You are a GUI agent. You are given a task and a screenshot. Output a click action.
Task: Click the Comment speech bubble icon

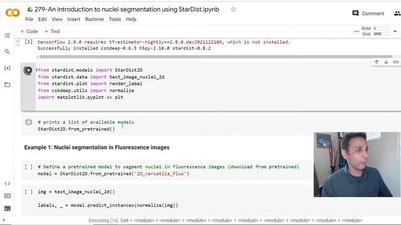pyautogui.click(x=355, y=13)
